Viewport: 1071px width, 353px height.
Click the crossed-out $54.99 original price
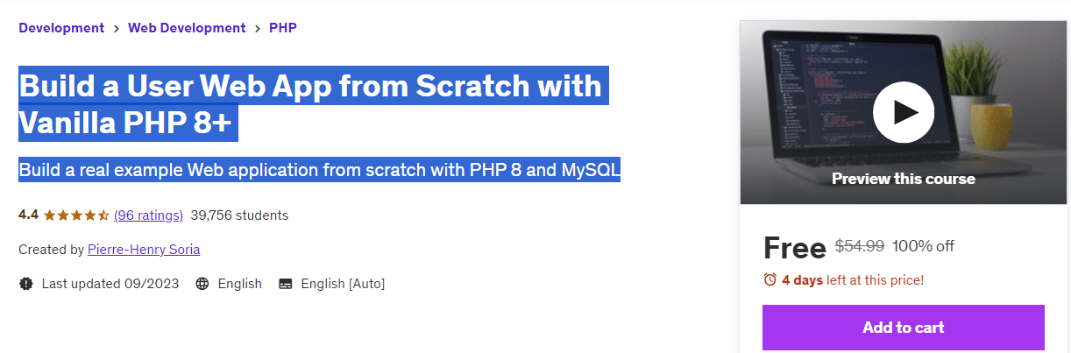point(859,247)
